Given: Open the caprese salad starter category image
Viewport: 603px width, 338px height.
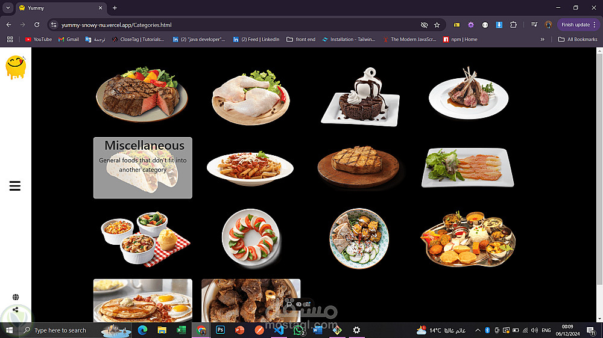Looking at the screenshot, I should point(251,238).
